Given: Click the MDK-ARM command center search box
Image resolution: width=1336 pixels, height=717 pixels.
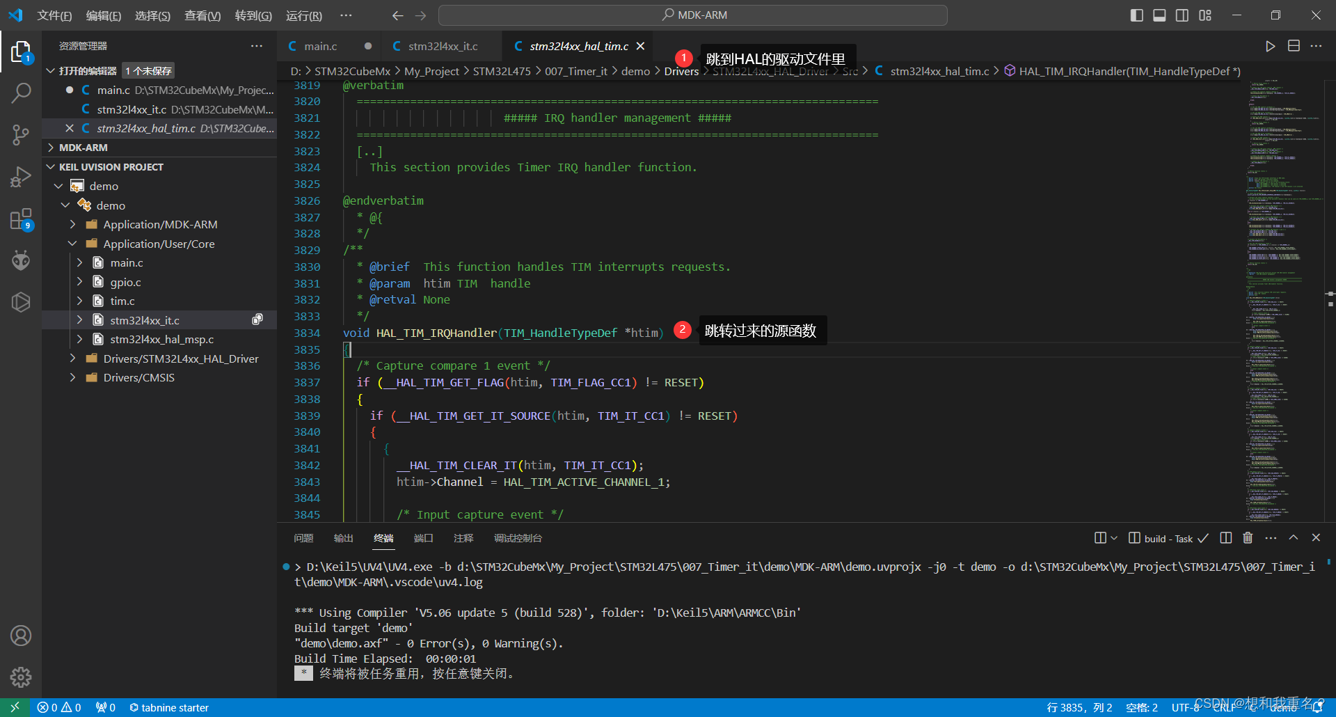Looking at the screenshot, I should [x=693, y=15].
